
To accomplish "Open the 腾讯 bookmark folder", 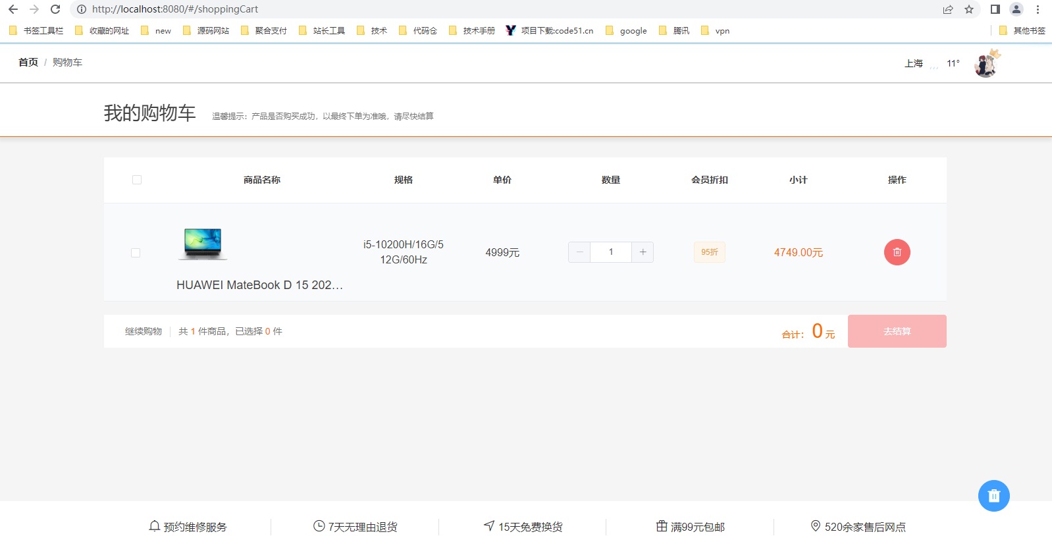I will click(674, 30).
